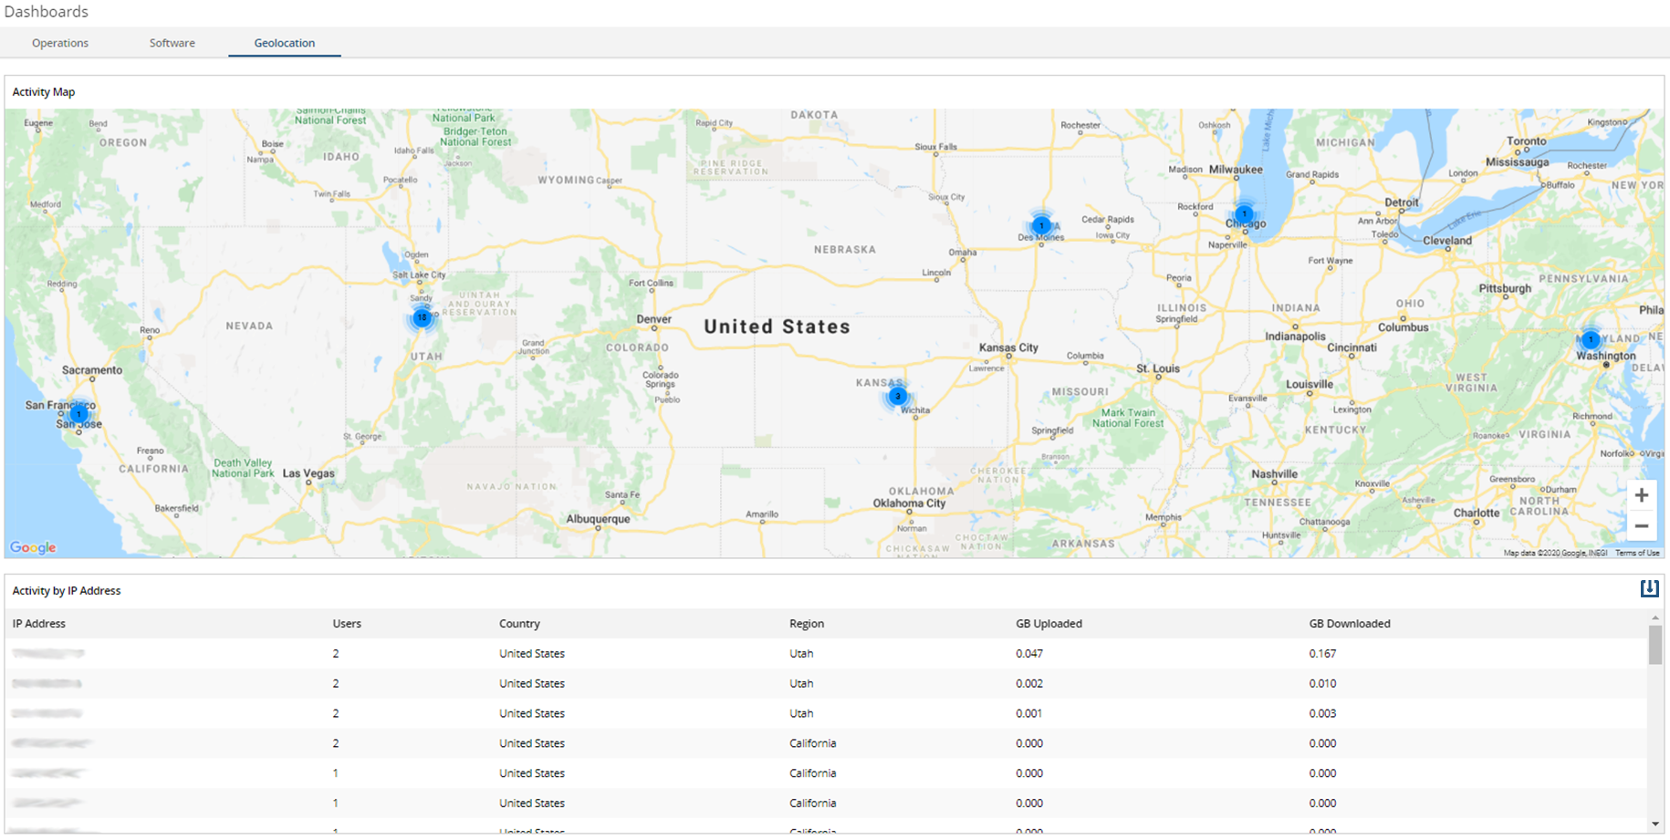Zoom out using the minus map control
Image resolution: width=1670 pixels, height=840 pixels.
[x=1641, y=526]
